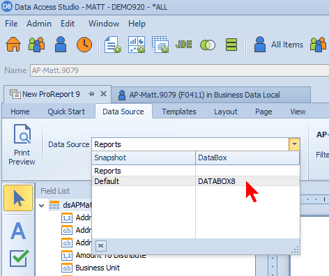Viewport: 329px width, 276px height.
Task: Click the Data Source combo box field
Action: [x=190, y=144]
